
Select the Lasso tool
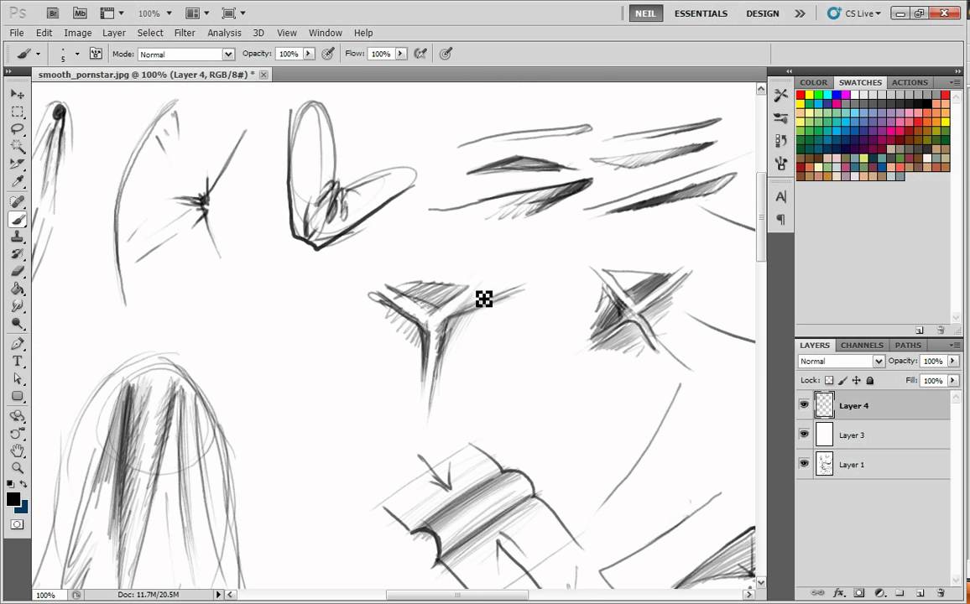click(x=18, y=128)
